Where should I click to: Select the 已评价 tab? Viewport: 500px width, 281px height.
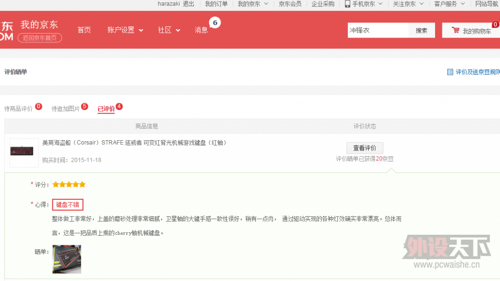[x=106, y=109]
